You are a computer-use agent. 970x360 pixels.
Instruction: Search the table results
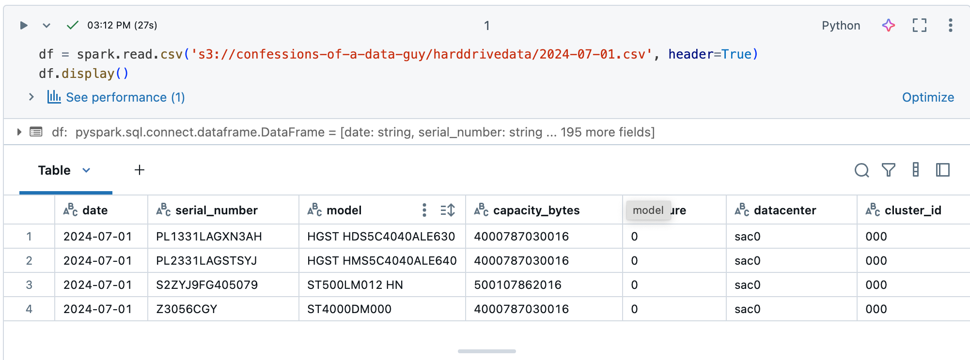(x=861, y=170)
